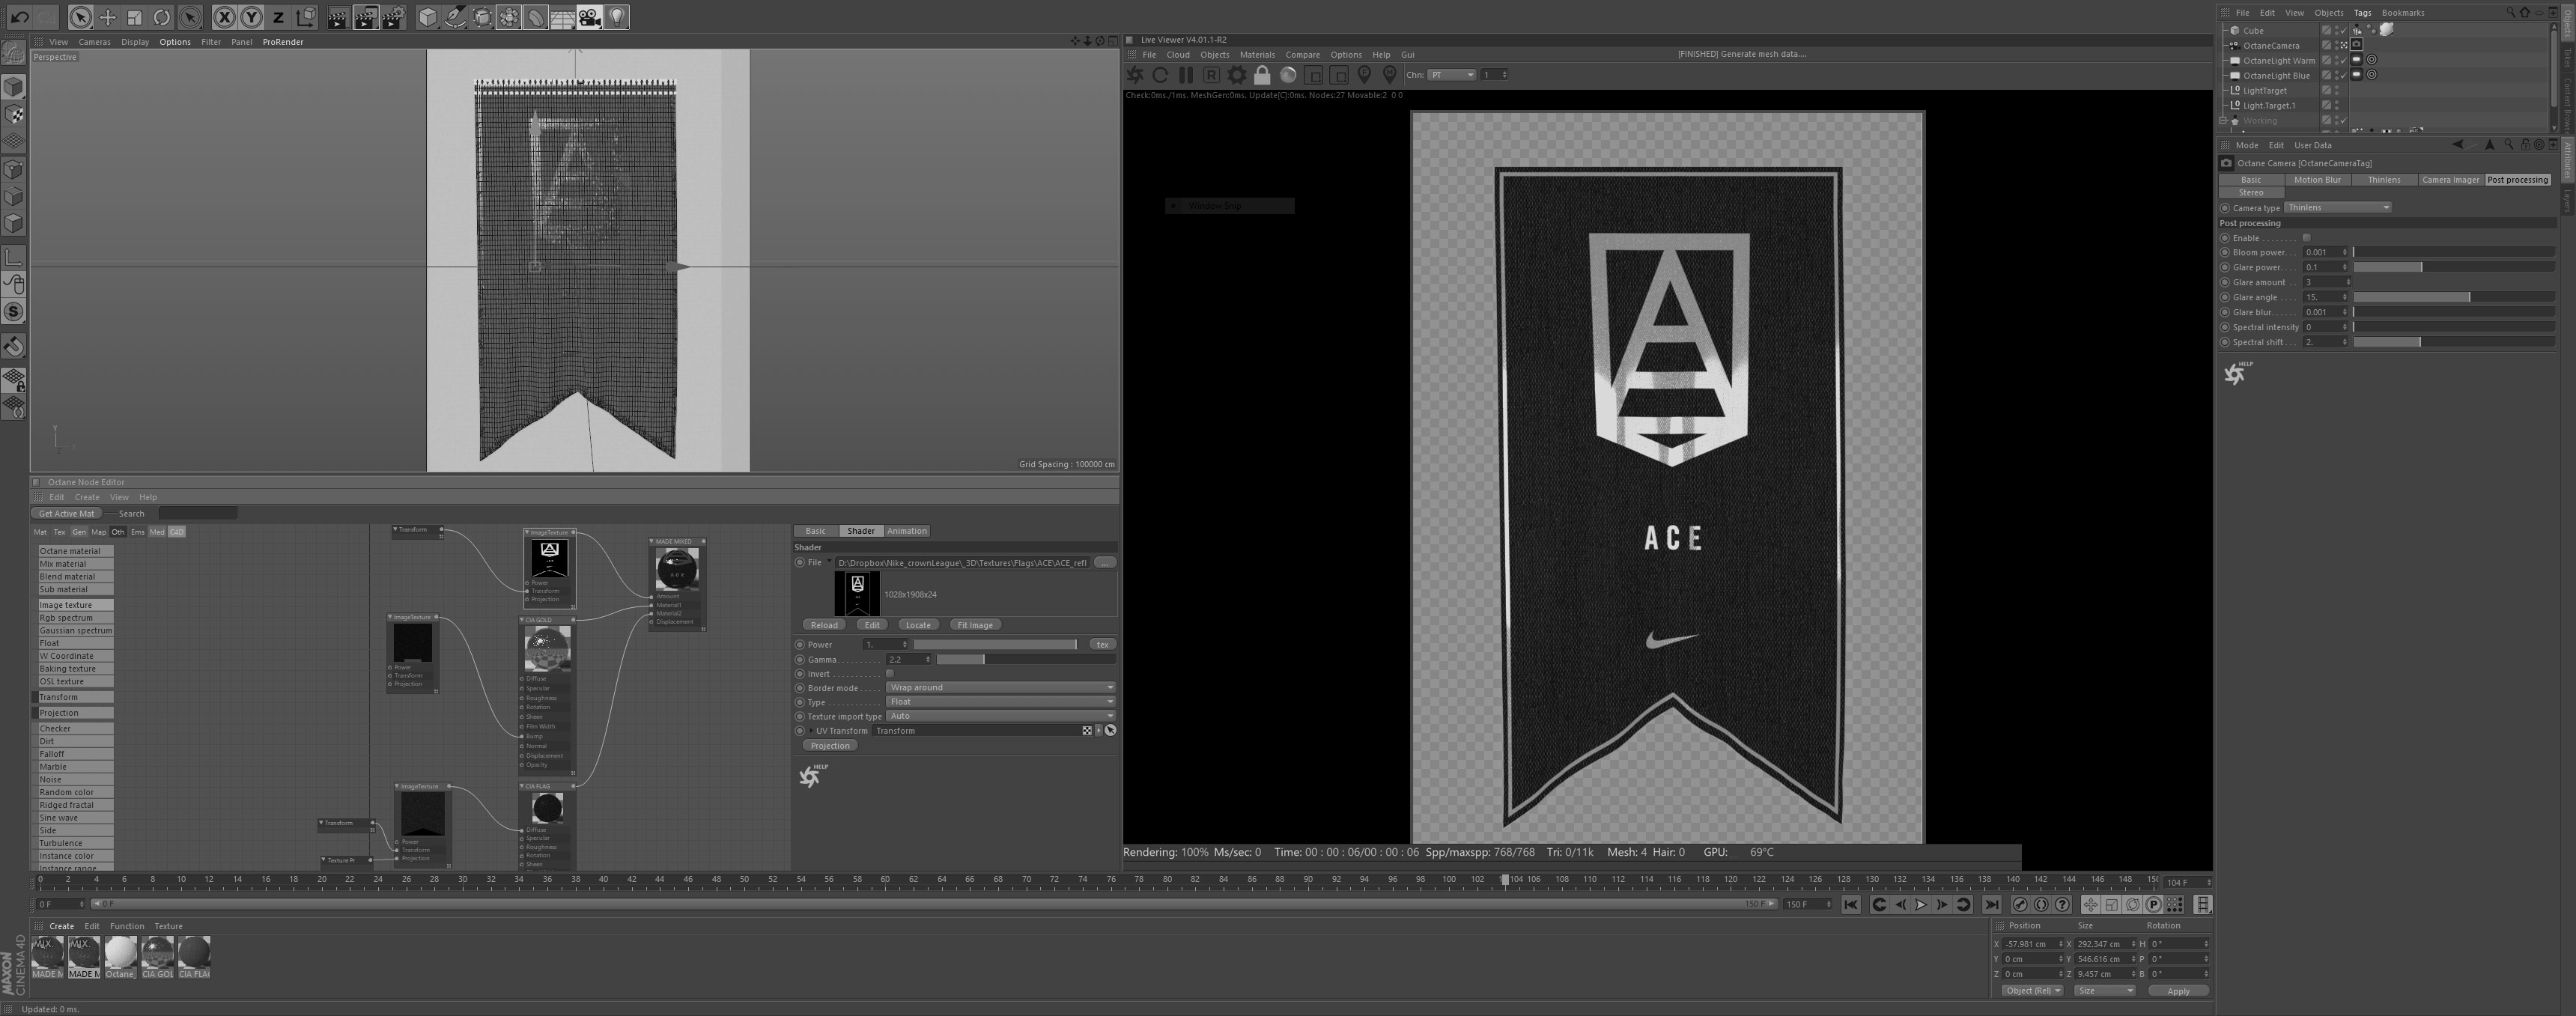The image size is (2576, 1016).
Task: Click the Undo arrow in top toolbar
Action: point(19,17)
